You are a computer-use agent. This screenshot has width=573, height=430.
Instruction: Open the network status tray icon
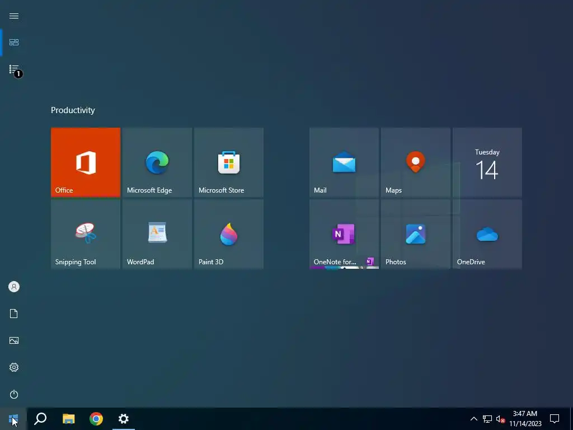(x=487, y=419)
